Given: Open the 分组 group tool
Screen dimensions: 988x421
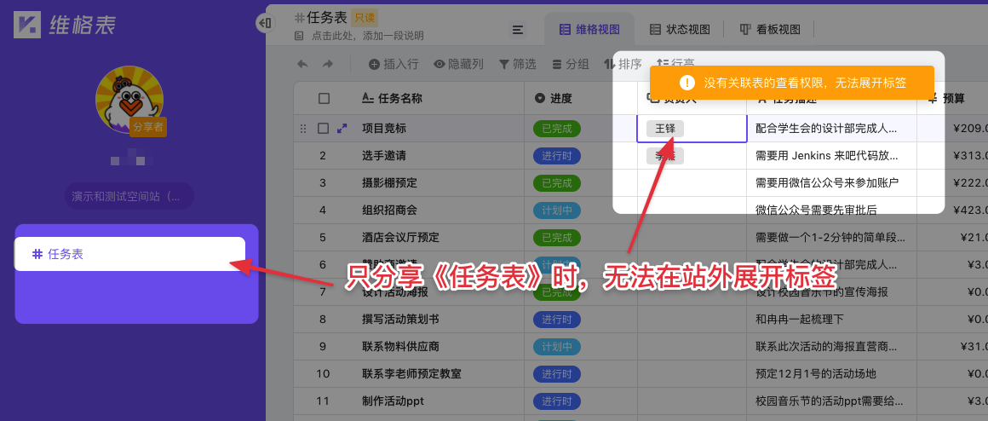Looking at the screenshot, I should tap(570, 64).
